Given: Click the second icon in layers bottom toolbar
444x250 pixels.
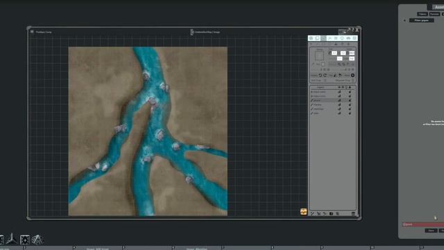Looking at the screenshot, I should pos(319,213).
